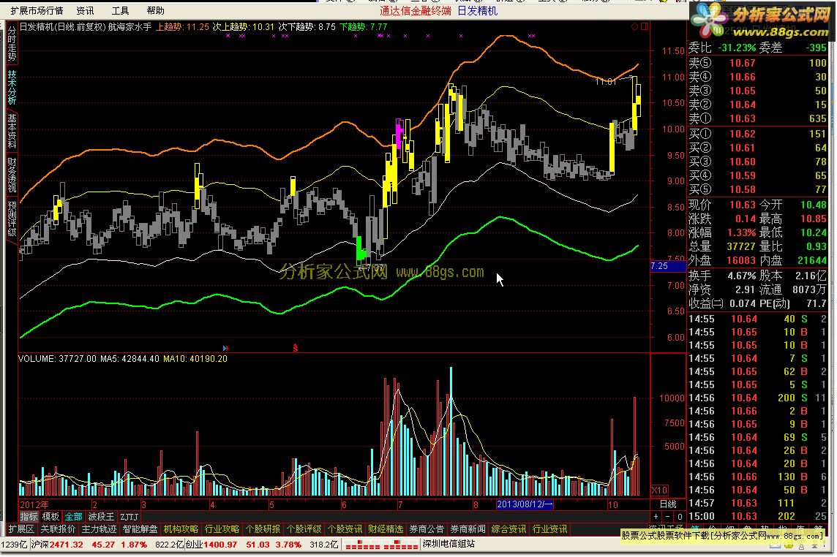This screenshot has width=837, height=557.
Task: Click the 0 reset button under the chart
Action: 680,517
